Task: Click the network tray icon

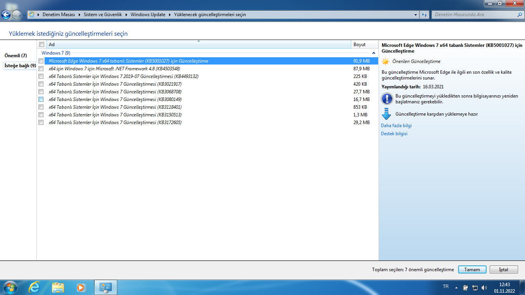Action: tap(475, 287)
